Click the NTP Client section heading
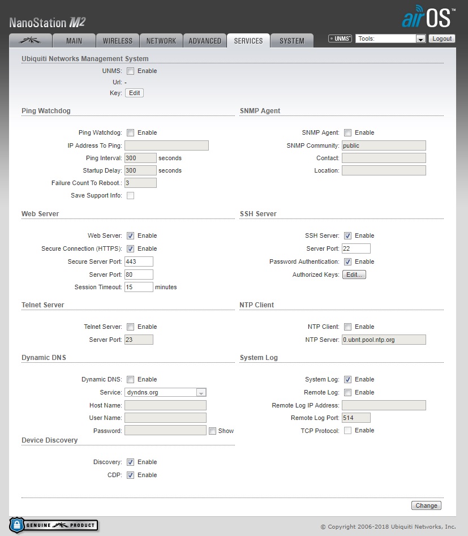468x536 pixels. 257,305
